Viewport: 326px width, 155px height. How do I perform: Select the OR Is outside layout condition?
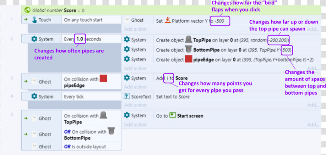[x=85, y=146]
